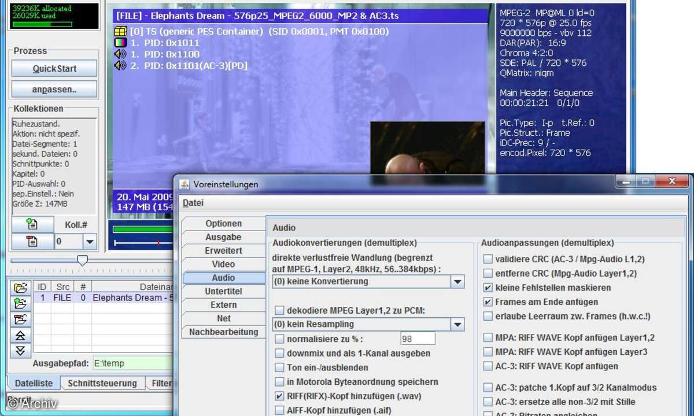Switch to the Net tab
The width and height of the screenshot is (694, 416).
[223, 318]
